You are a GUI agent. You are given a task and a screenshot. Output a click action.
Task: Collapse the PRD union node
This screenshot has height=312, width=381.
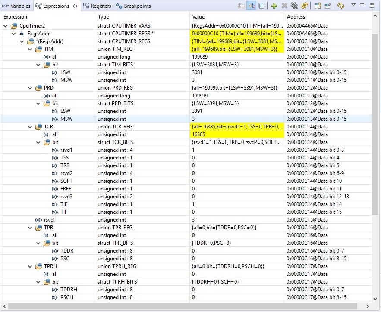point(30,88)
